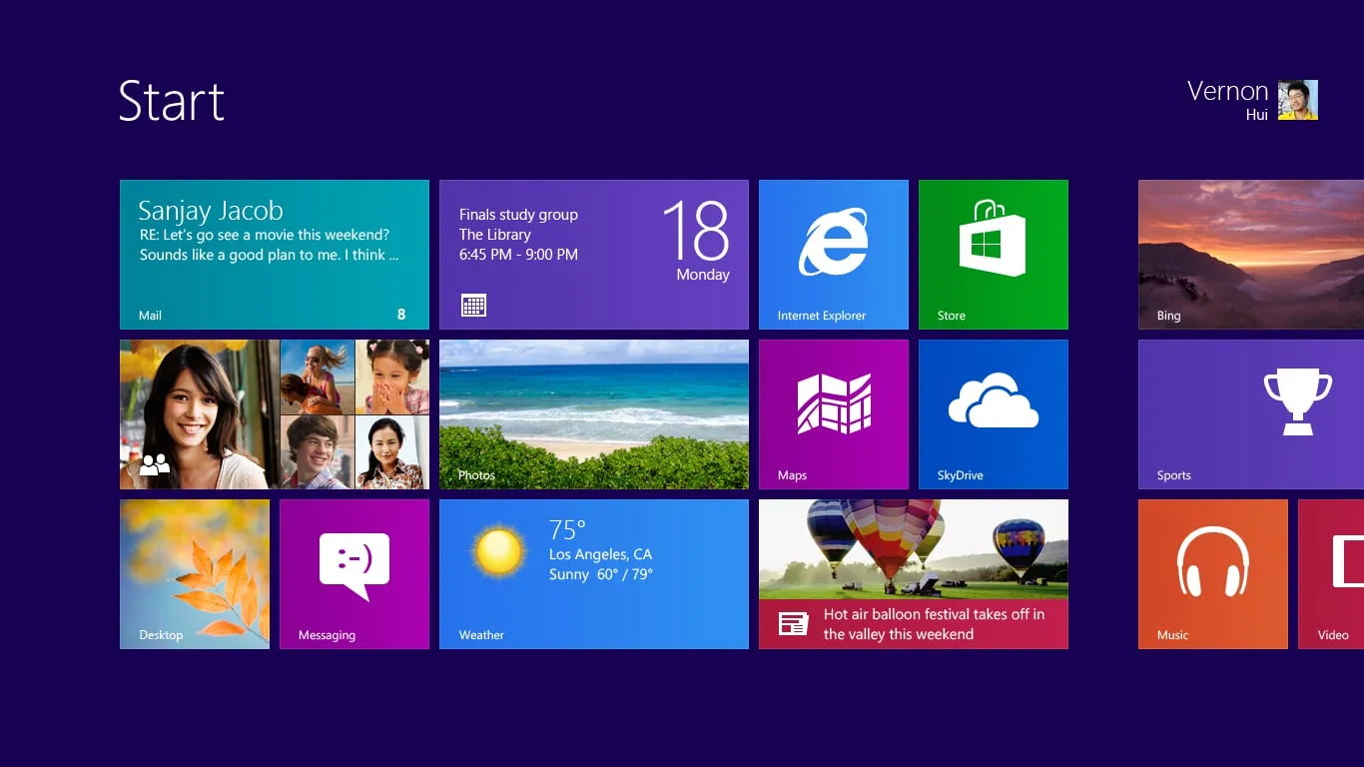Viewport: 1364px width, 767px height.
Task: Click Vernon's user avatar picture
Action: [x=1298, y=100]
